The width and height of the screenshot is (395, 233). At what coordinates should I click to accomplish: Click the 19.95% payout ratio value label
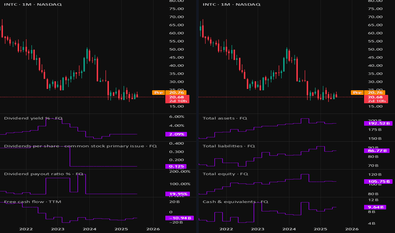coord(178,194)
